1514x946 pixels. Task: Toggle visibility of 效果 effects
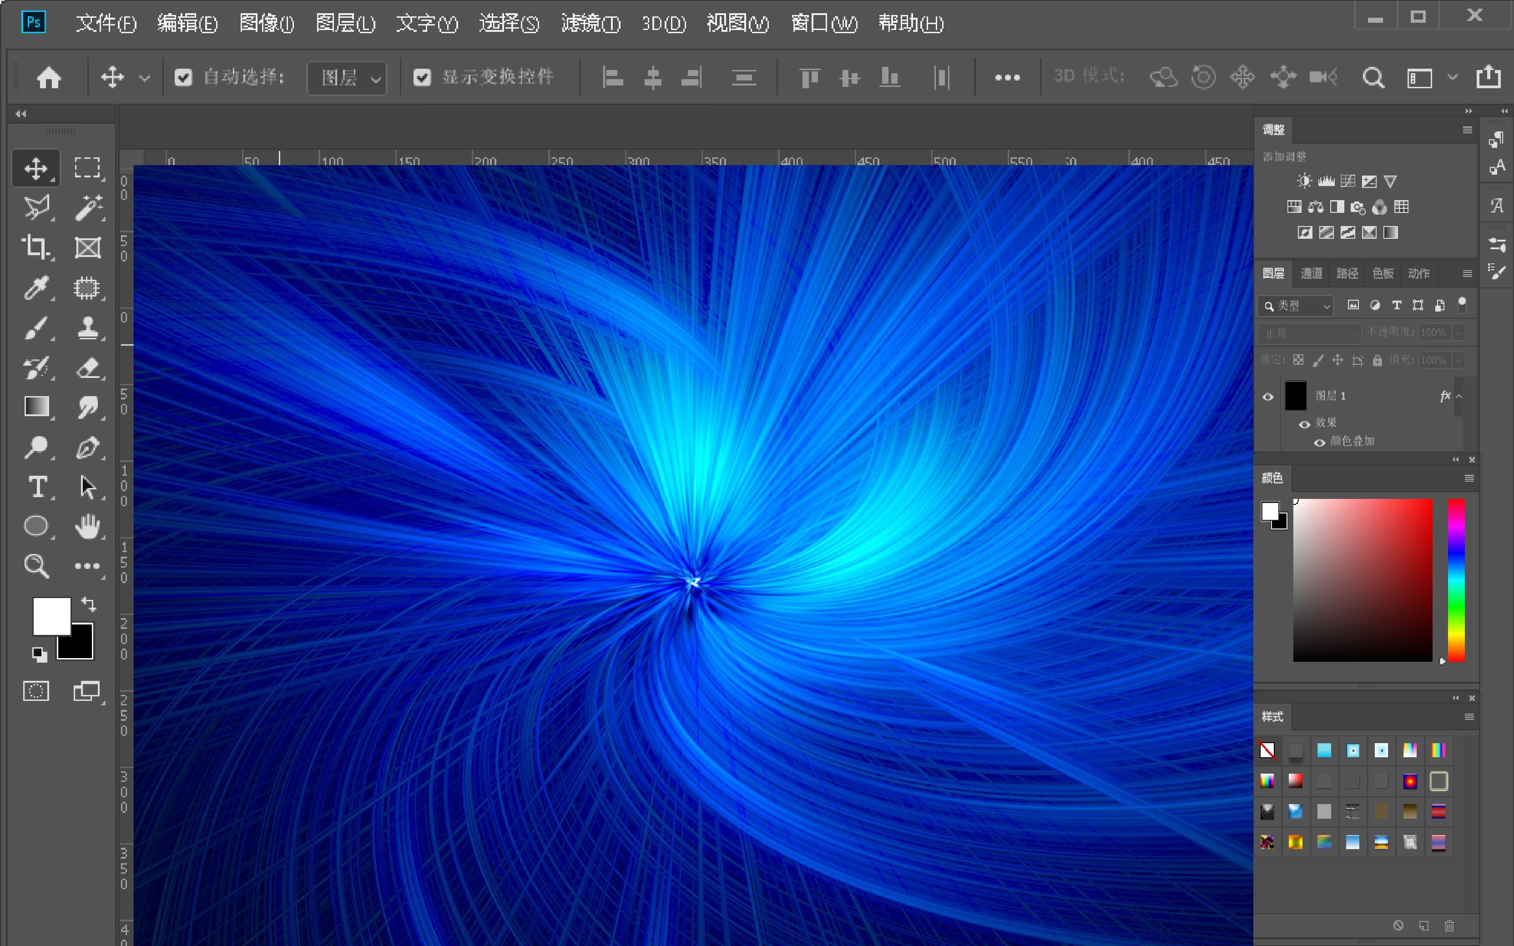[x=1304, y=424]
